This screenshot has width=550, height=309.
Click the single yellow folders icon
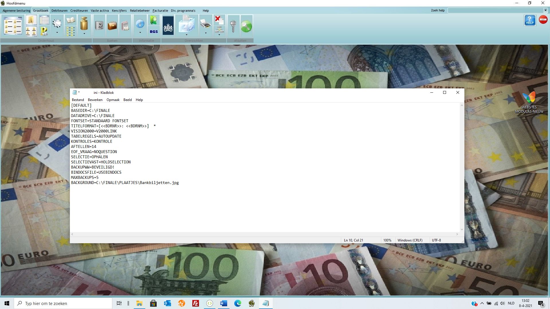tap(31, 20)
